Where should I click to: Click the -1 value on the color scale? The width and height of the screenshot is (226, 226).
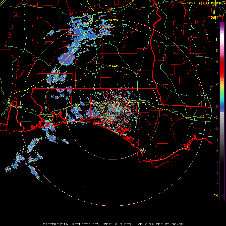(x=216, y=118)
